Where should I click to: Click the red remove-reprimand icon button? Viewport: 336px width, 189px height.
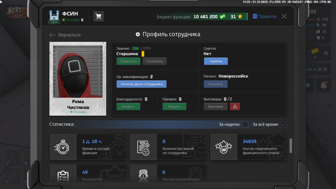point(235,107)
